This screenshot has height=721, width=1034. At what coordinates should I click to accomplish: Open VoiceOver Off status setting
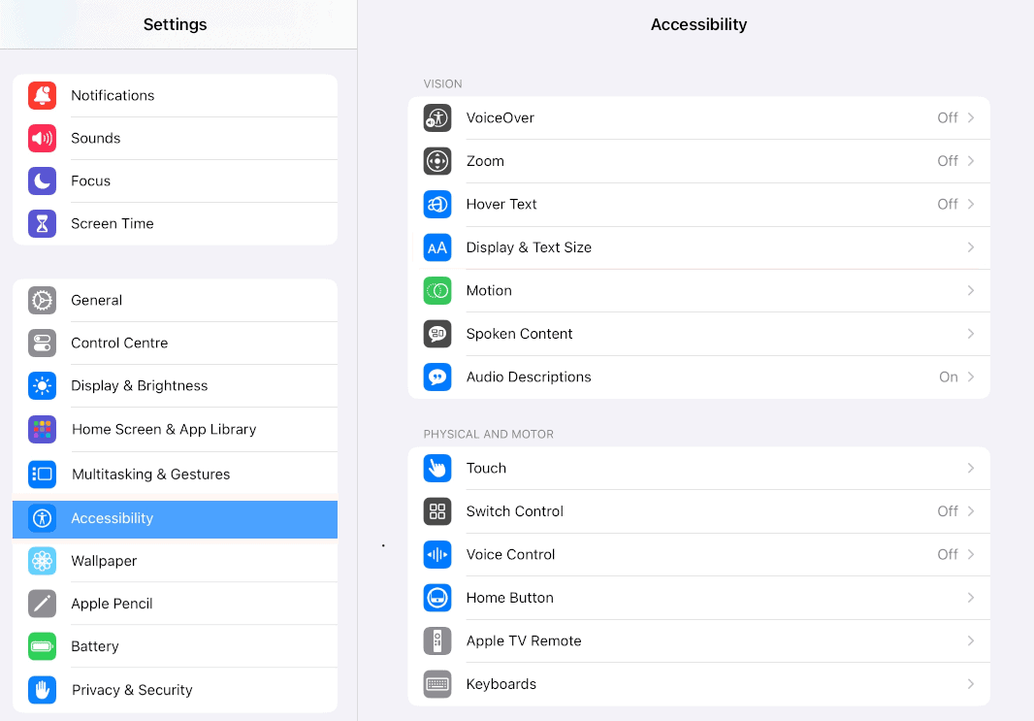click(948, 118)
